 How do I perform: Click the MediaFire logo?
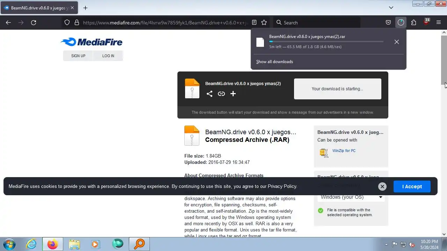click(x=91, y=42)
